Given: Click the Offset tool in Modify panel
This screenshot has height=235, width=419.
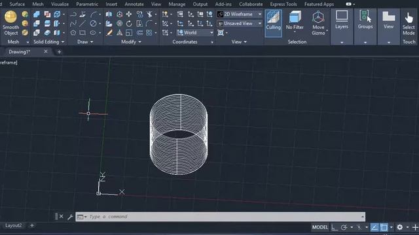Looking at the screenshot, I should click(139, 33).
